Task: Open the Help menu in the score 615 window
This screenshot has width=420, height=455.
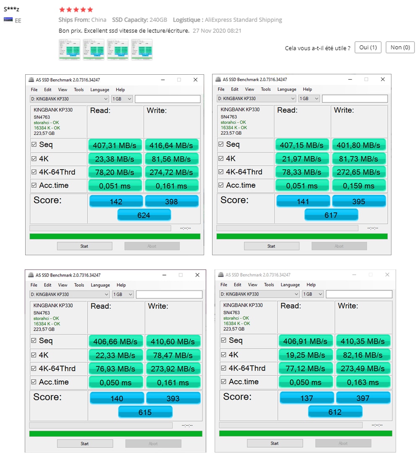Action: pos(121,285)
